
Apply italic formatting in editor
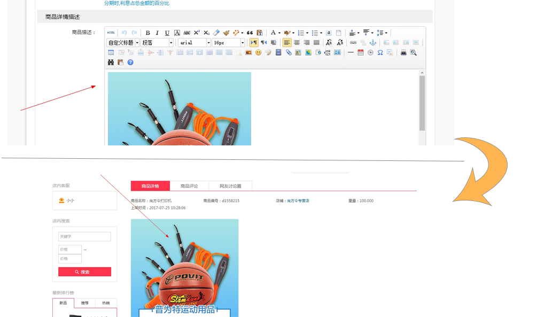pyautogui.click(x=157, y=33)
